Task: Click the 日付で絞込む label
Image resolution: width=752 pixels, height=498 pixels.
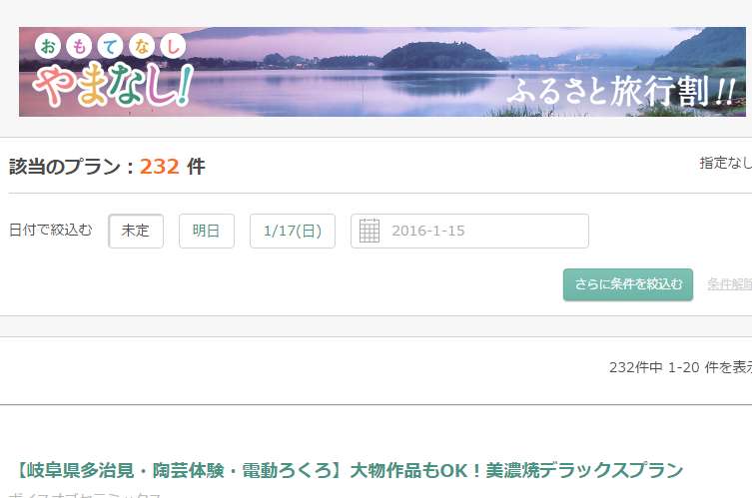Action: (x=50, y=231)
